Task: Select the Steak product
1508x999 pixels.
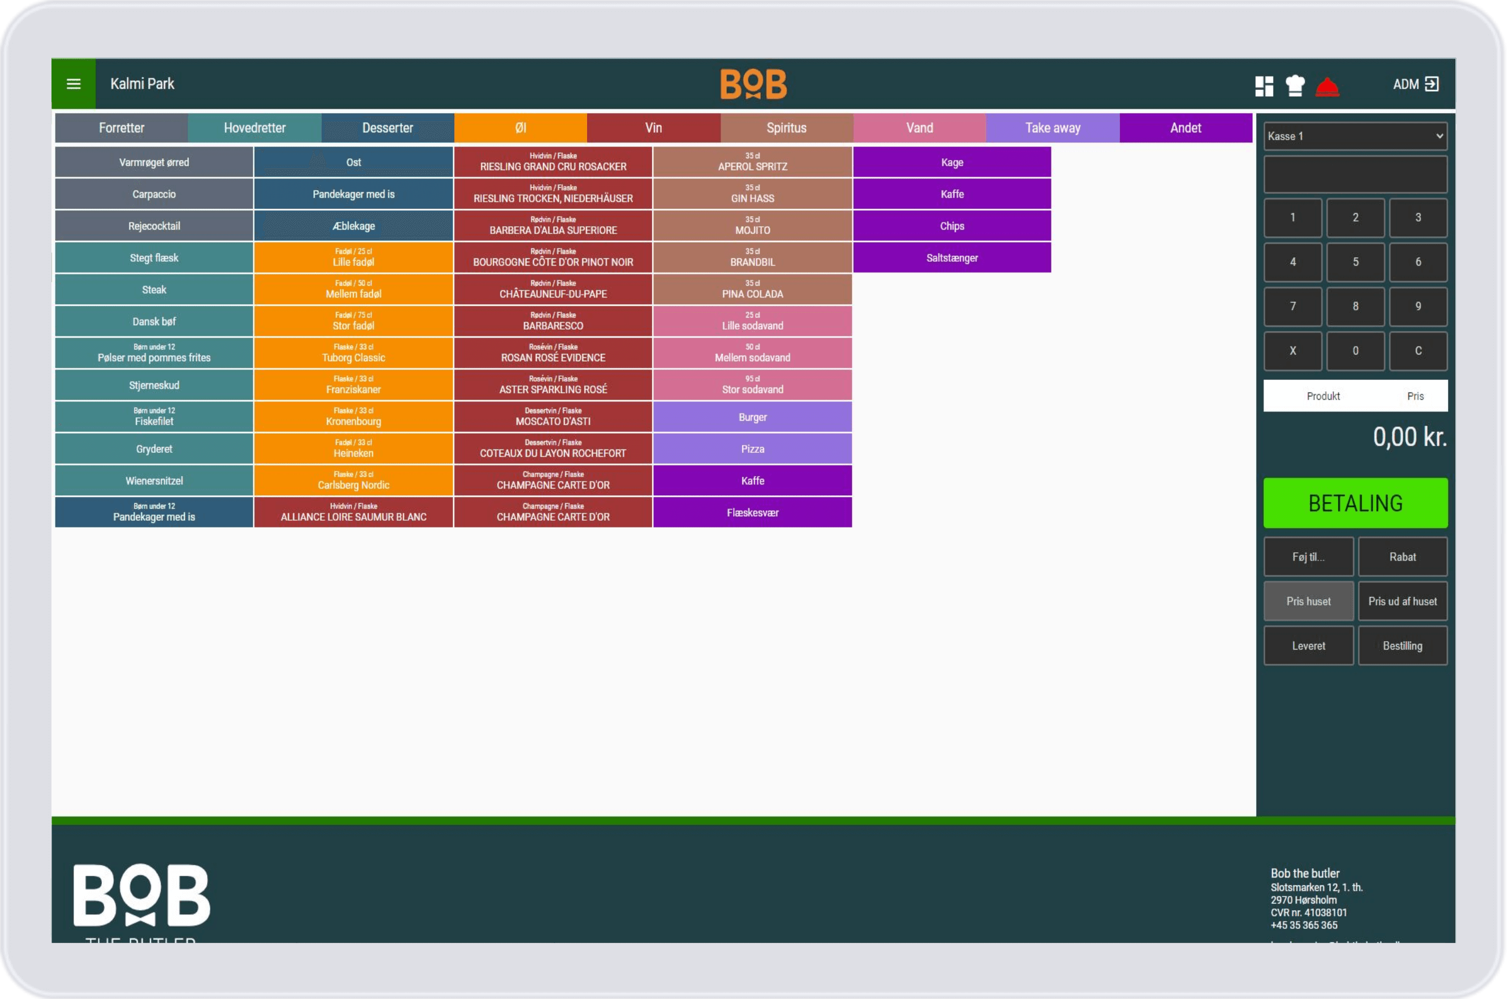Action: click(x=154, y=290)
